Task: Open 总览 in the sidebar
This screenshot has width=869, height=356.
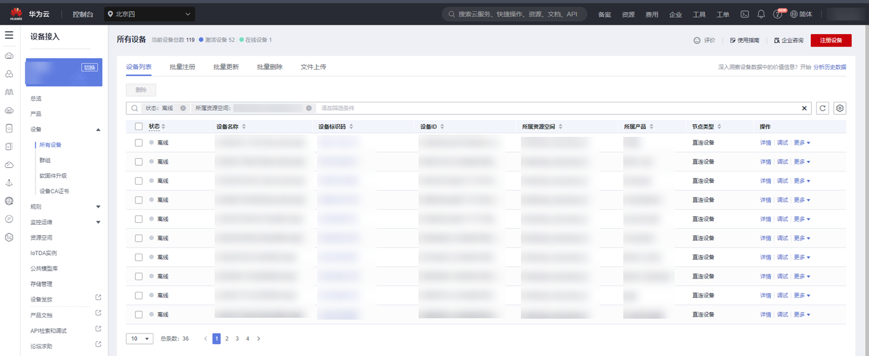Action: coord(36,98)
